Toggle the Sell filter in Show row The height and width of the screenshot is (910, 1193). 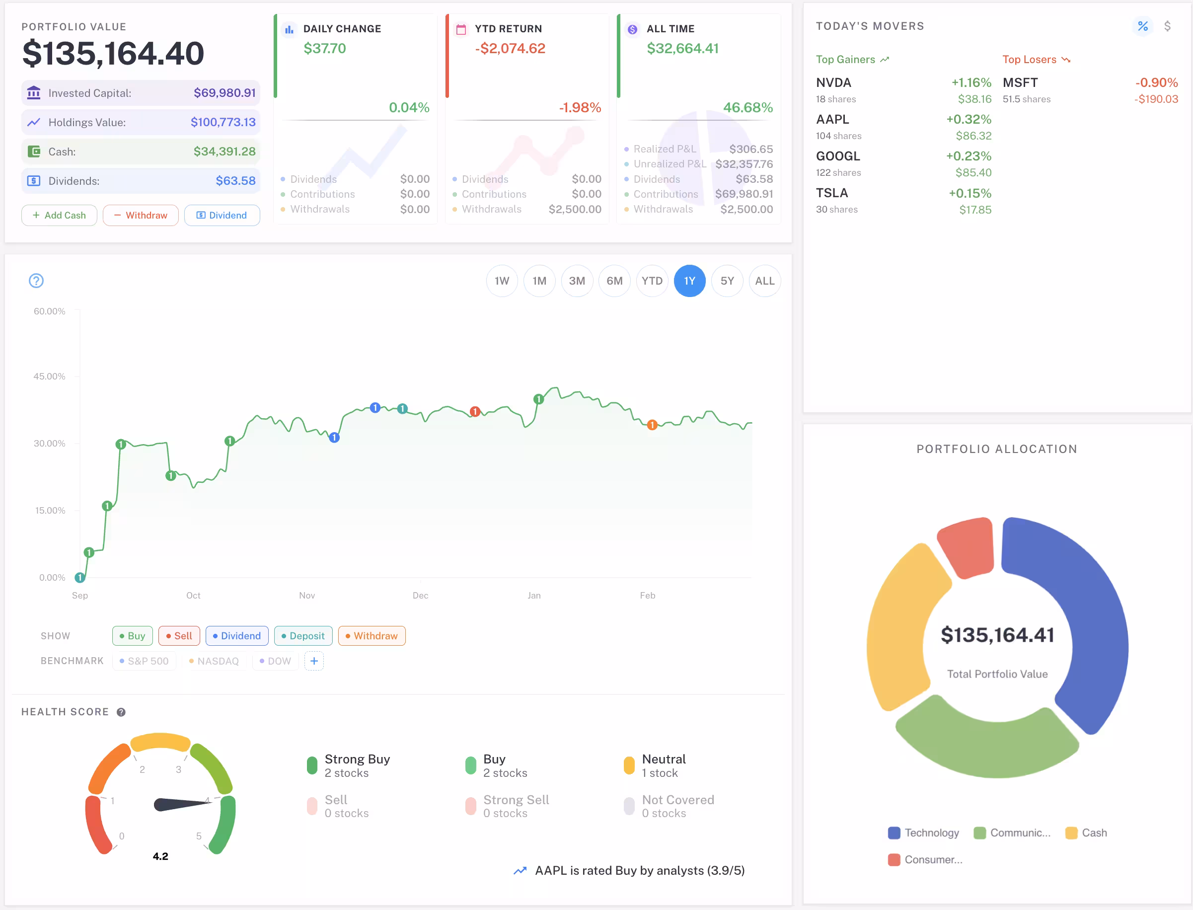coord(179,635)
